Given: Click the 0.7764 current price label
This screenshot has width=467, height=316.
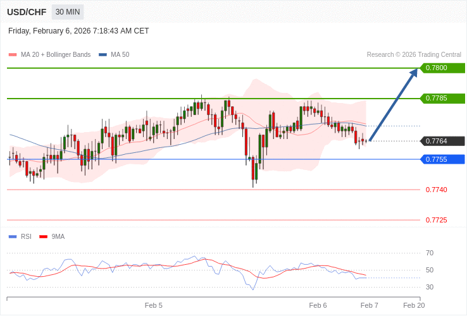Looking at the screenshot, I should (442, 141).
